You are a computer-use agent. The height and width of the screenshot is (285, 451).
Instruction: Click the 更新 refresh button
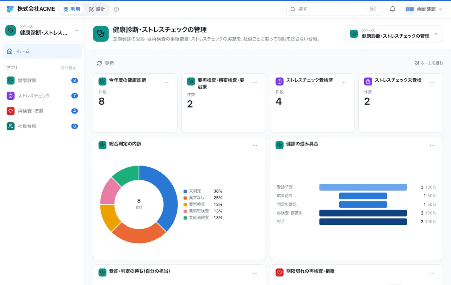105,63
